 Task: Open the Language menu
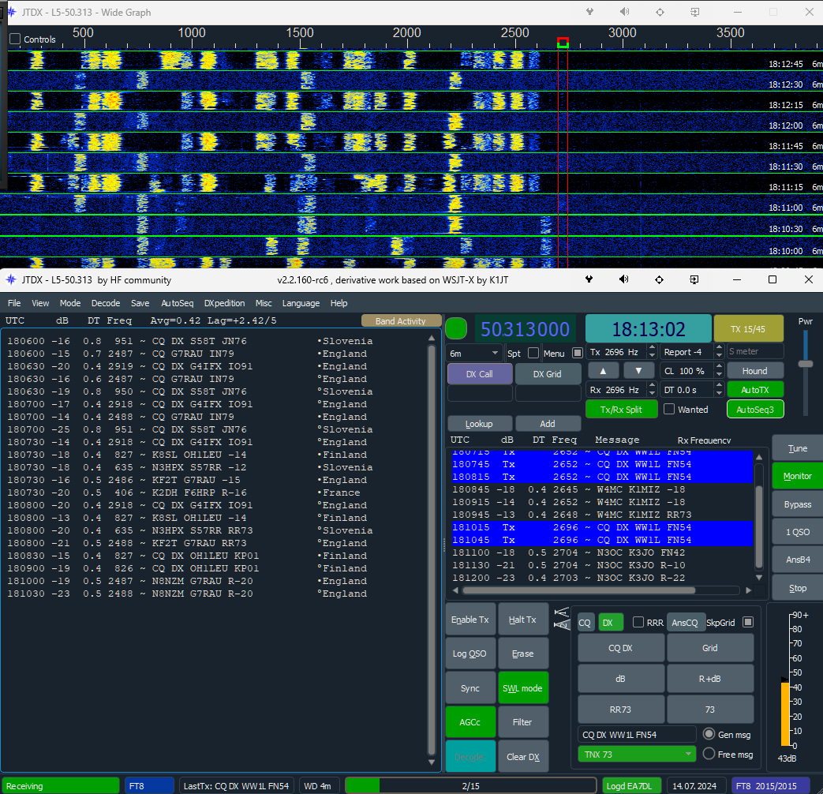(301, 303)
